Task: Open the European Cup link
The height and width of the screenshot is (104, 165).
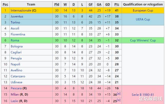Action: [x=143, y=10]
